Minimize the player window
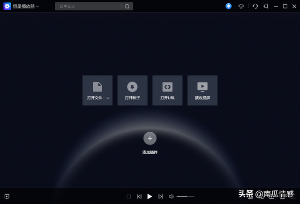This screenshot has height=204, width=300. pyautogui.click(x=276, y=6)
